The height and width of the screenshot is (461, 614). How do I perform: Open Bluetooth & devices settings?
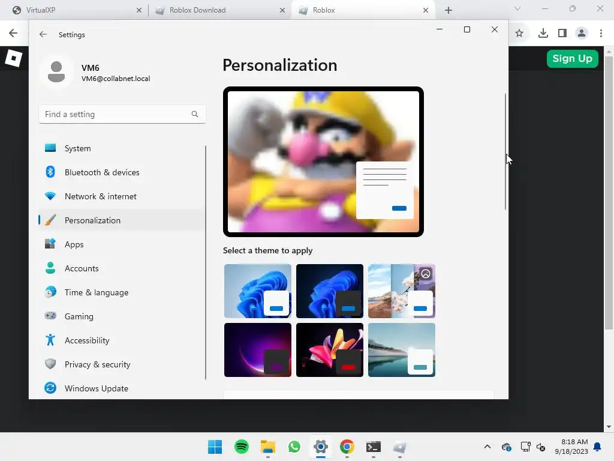coord(121,172)
